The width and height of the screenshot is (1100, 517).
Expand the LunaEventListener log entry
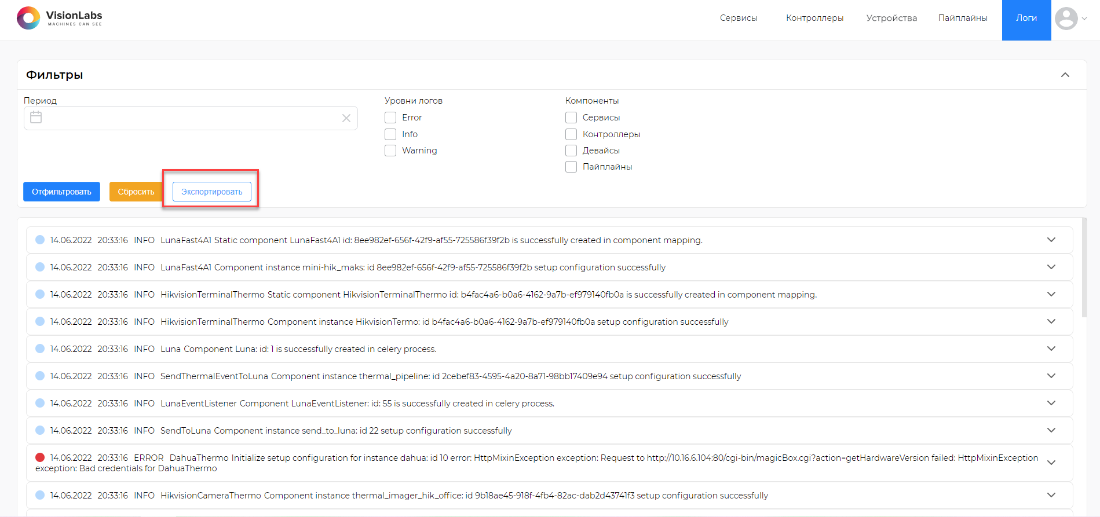click(1051, 403)
